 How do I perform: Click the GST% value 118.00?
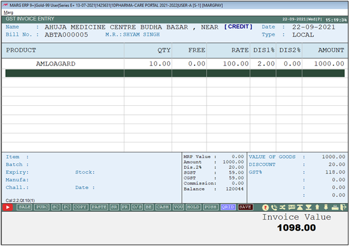(x=336, y=172)
